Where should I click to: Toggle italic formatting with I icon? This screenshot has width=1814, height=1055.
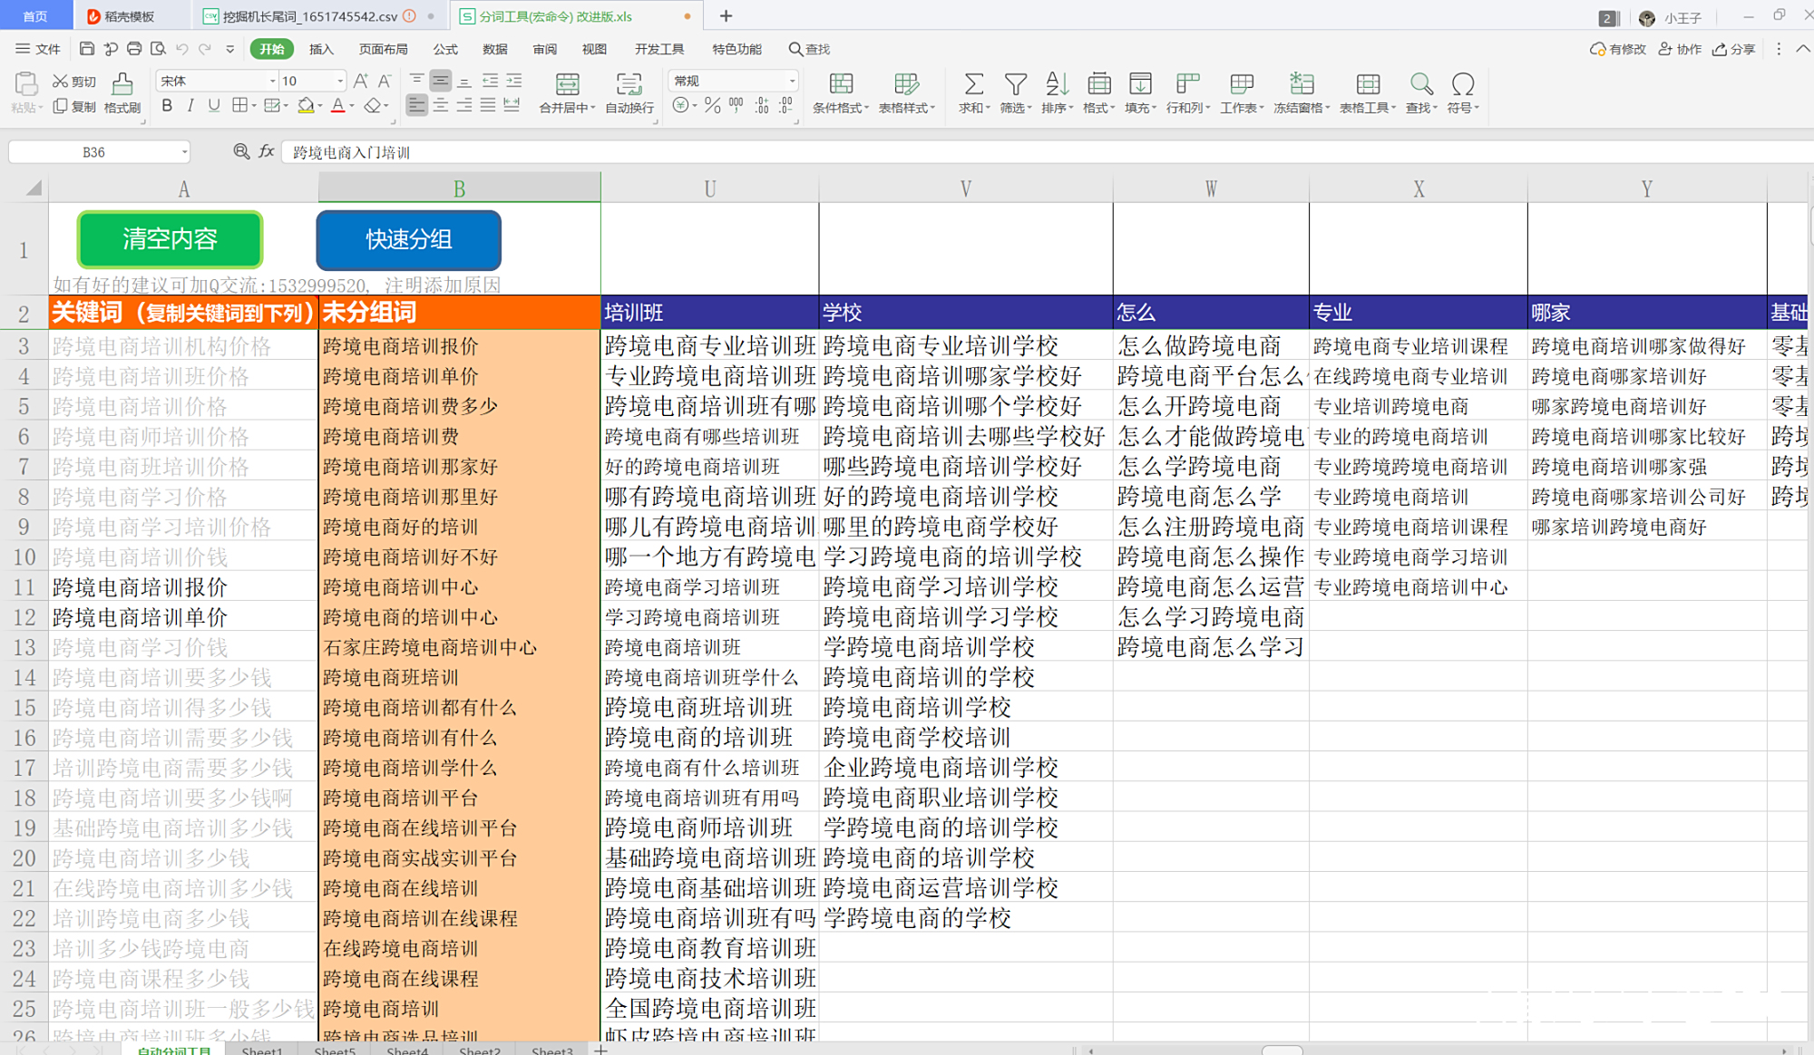(x=190, y=106)
